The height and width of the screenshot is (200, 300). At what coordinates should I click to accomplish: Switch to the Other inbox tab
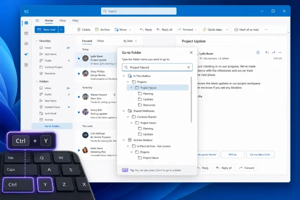tap(101, 41)
